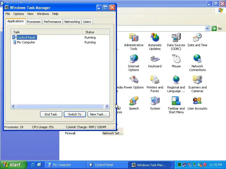Image resolution: width=226 pixels, height=169 pixels.
Task: Open the Help menu
Action: pyautogui.click(x=55, y=14)
